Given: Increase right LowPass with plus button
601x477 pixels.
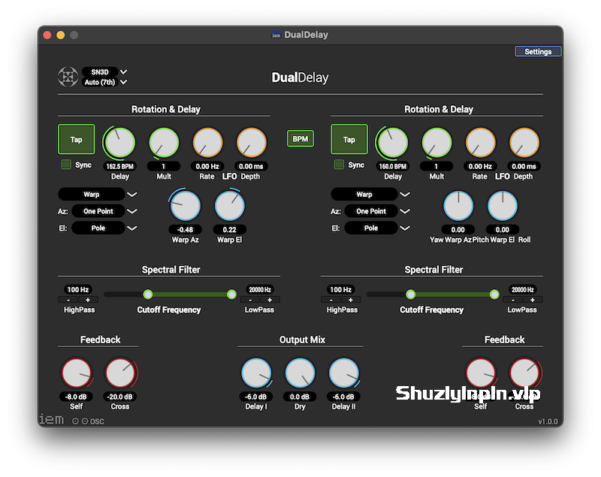Looking at the screenshot, I should pyautogui.click(x=533, y=300).
